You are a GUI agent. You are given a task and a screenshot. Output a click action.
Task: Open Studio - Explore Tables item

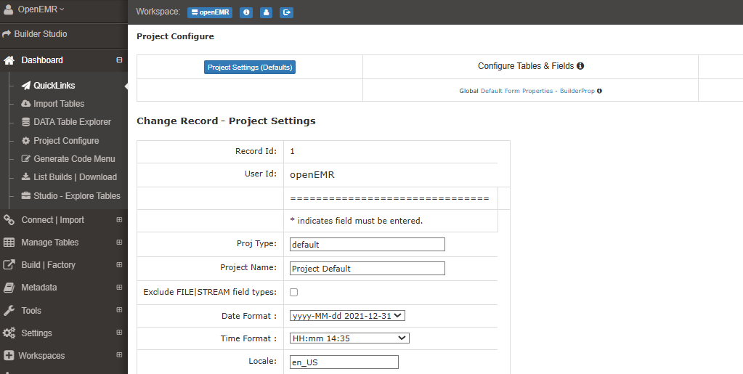coord(77,196)
